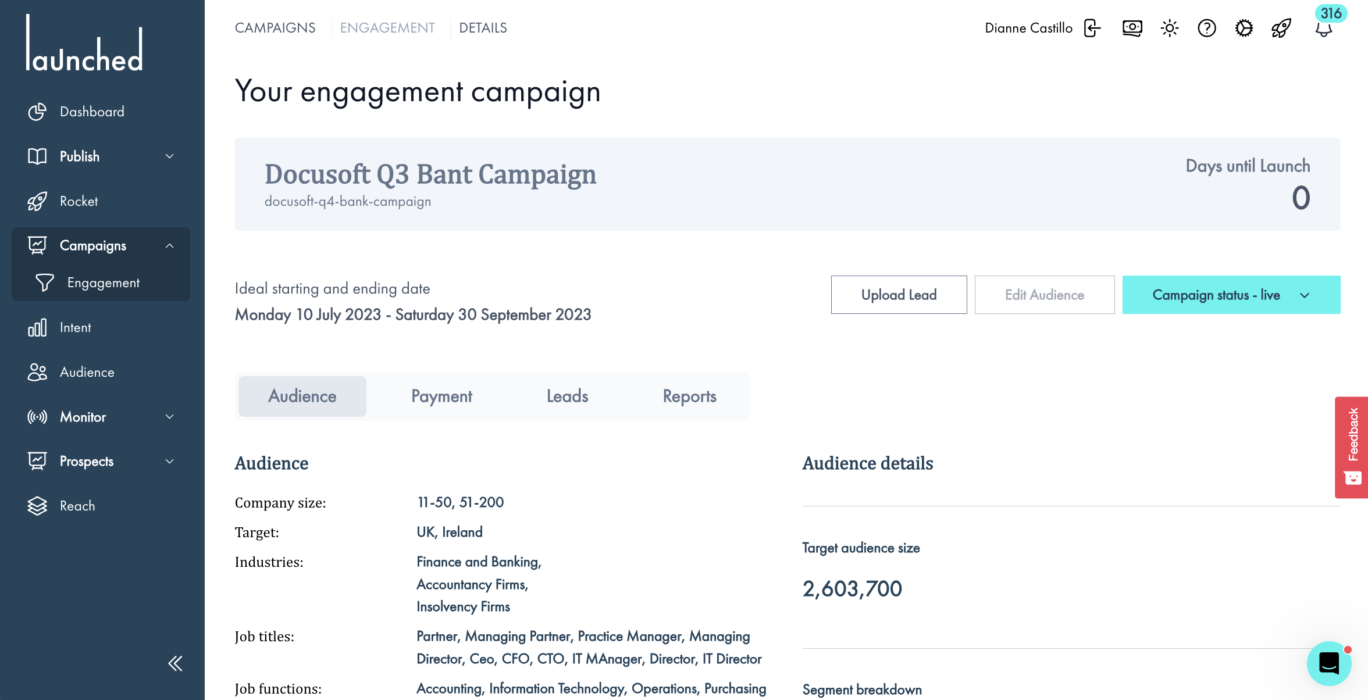1368x700 pixels.
Task: Expand the Prospects menu chevron
Action: click(170, 462)
